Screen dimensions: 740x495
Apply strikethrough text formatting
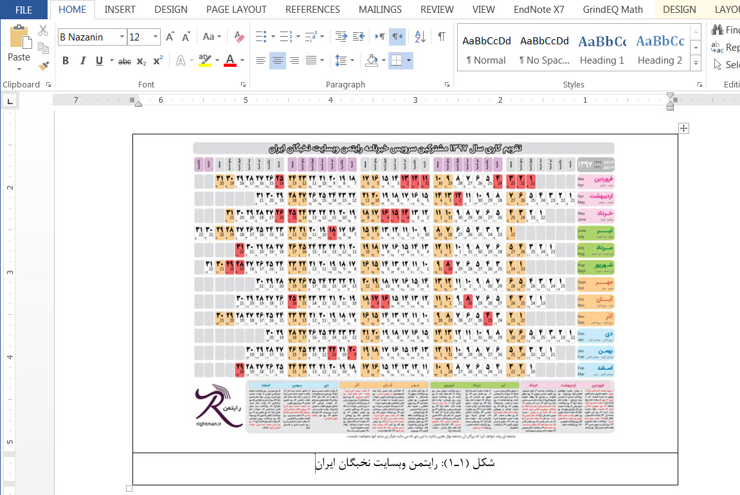(x=125, y=61)
